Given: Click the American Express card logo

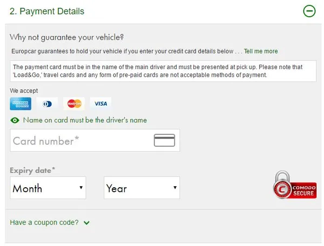Looking at the screenshot, I should click(x=21, y=104).
